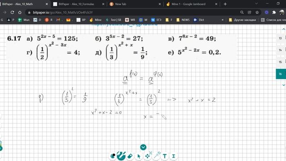The image size is (286, 161).
Task: Open the WB bookmark
Action: [130, 20]
